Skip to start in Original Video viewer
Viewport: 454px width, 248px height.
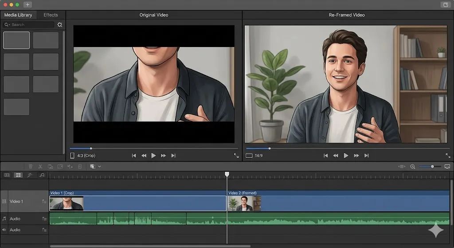134,156
